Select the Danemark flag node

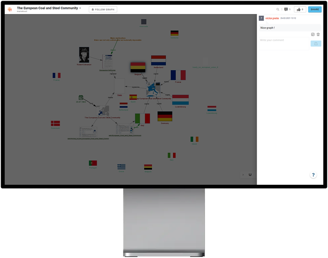[55, 123]
